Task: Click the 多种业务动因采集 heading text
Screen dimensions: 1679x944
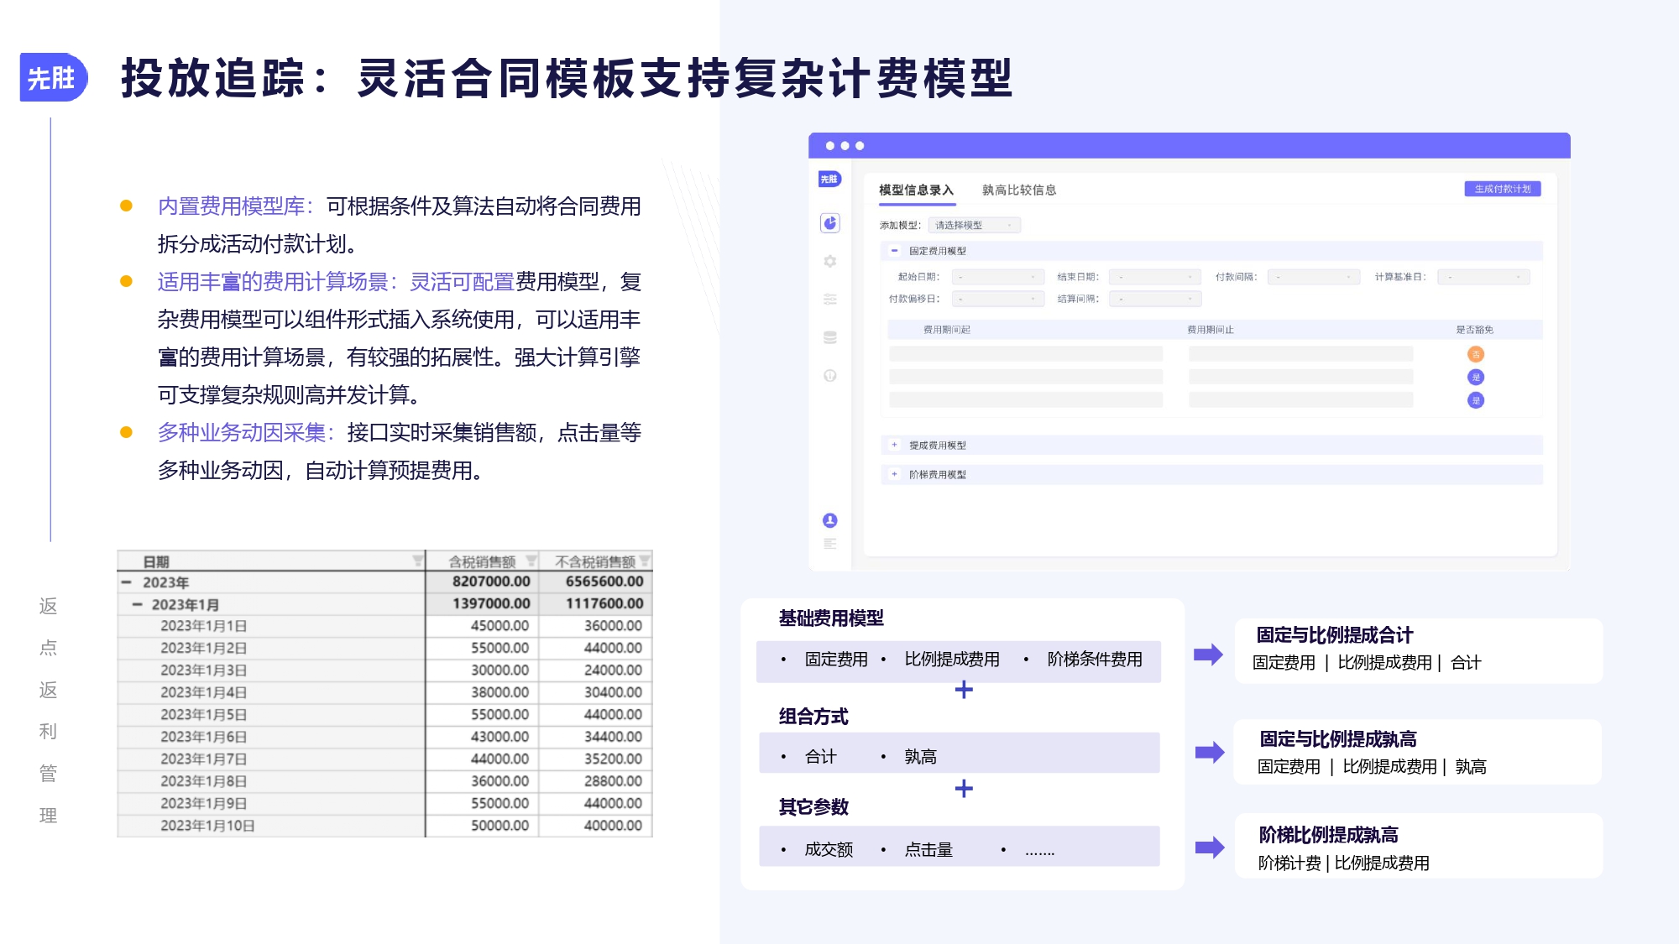Action: click(242, 433)
